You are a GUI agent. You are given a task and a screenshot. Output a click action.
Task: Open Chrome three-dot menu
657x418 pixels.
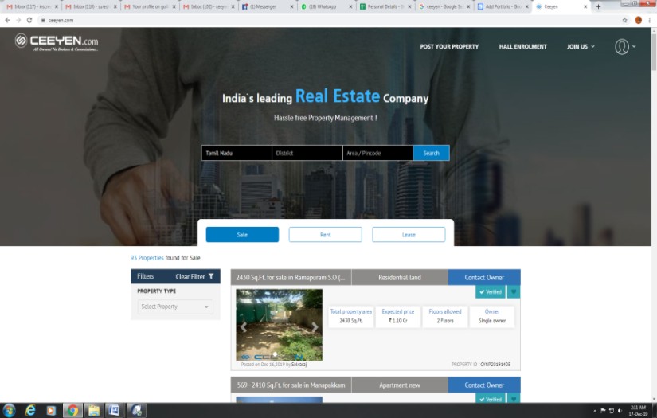(x=650, y=20)
